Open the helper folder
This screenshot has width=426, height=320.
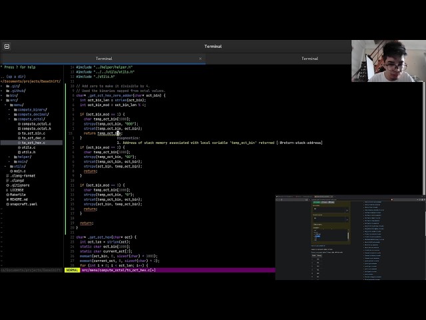(x=23, y=157)
